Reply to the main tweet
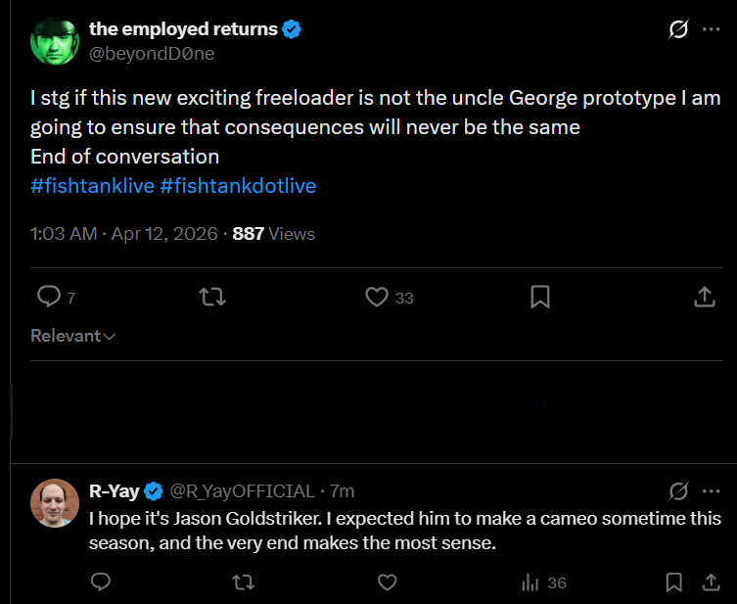737x604 pixels. coord(49,297)
